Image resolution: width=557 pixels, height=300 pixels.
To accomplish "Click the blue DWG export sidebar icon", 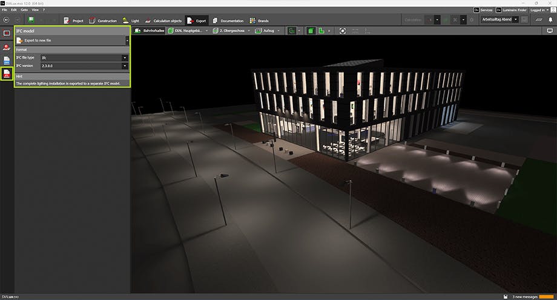I will tap(7, 61).
